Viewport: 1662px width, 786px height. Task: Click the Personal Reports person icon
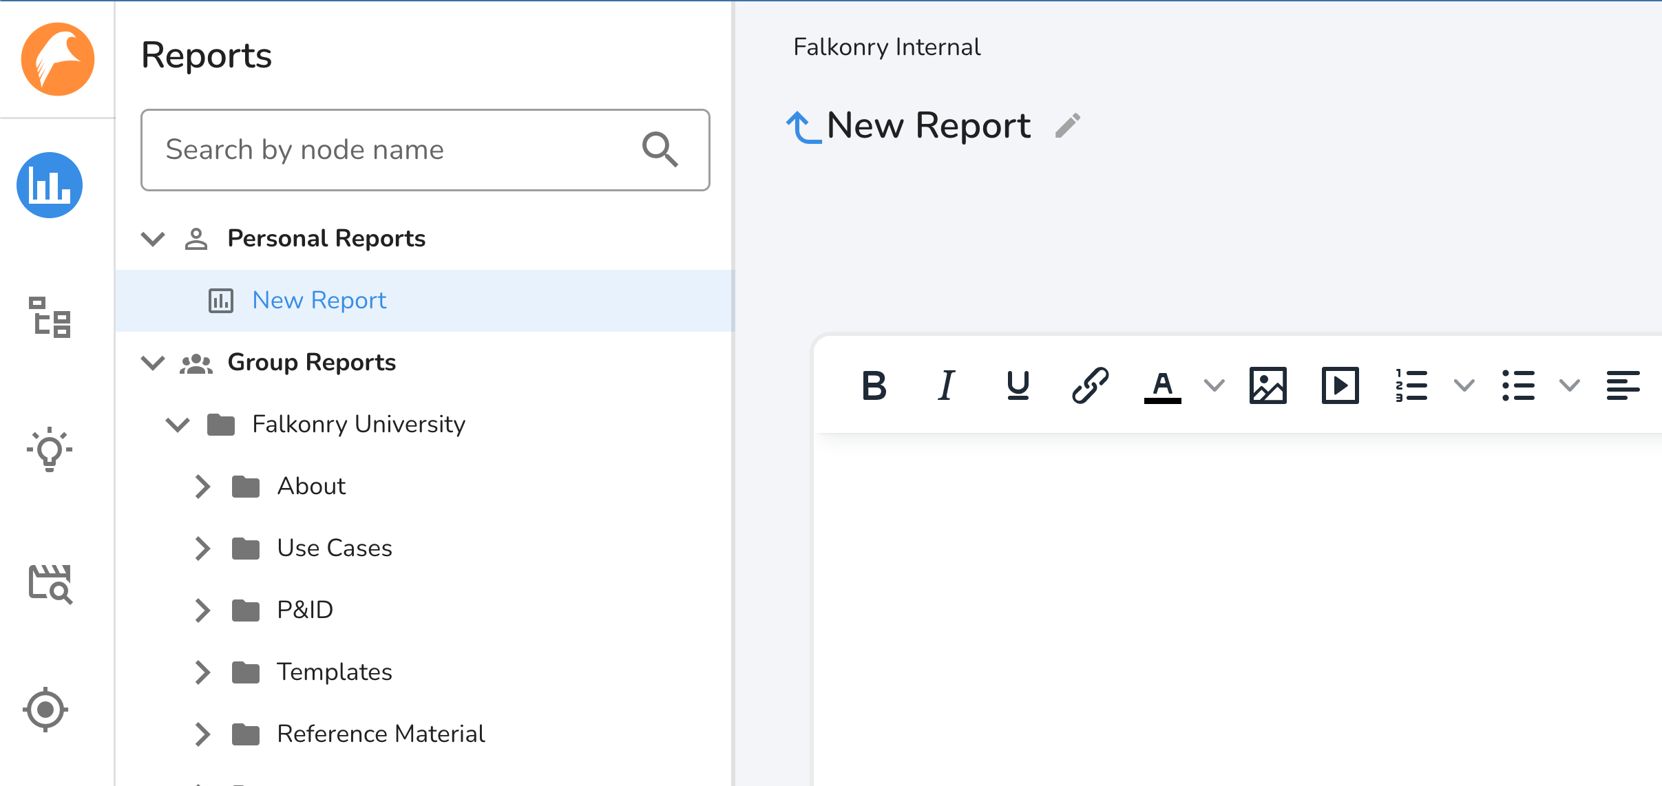[196, 239]
